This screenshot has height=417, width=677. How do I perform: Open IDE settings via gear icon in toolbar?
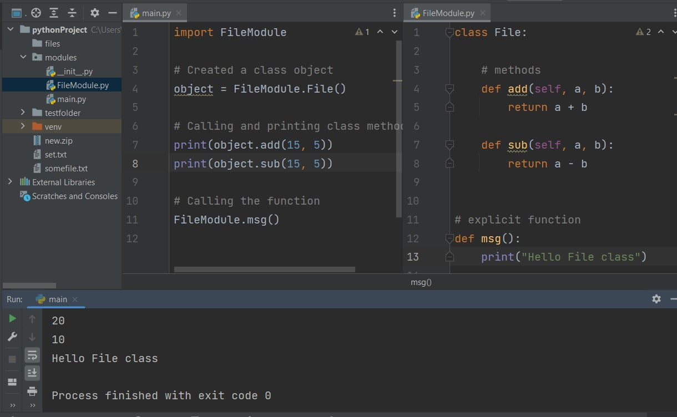(x=95, y=12)
